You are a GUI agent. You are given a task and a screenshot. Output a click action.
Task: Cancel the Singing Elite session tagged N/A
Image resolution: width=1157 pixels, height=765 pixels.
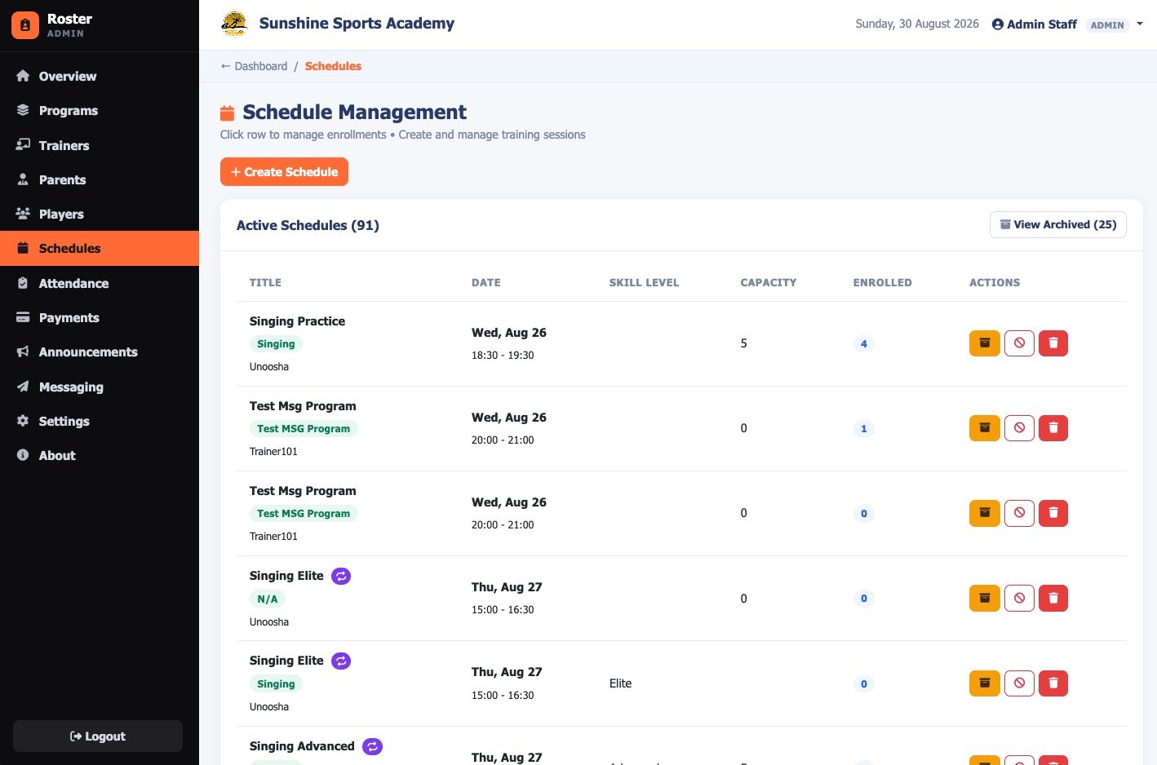pyautogui.click(x=1019, y=599)
